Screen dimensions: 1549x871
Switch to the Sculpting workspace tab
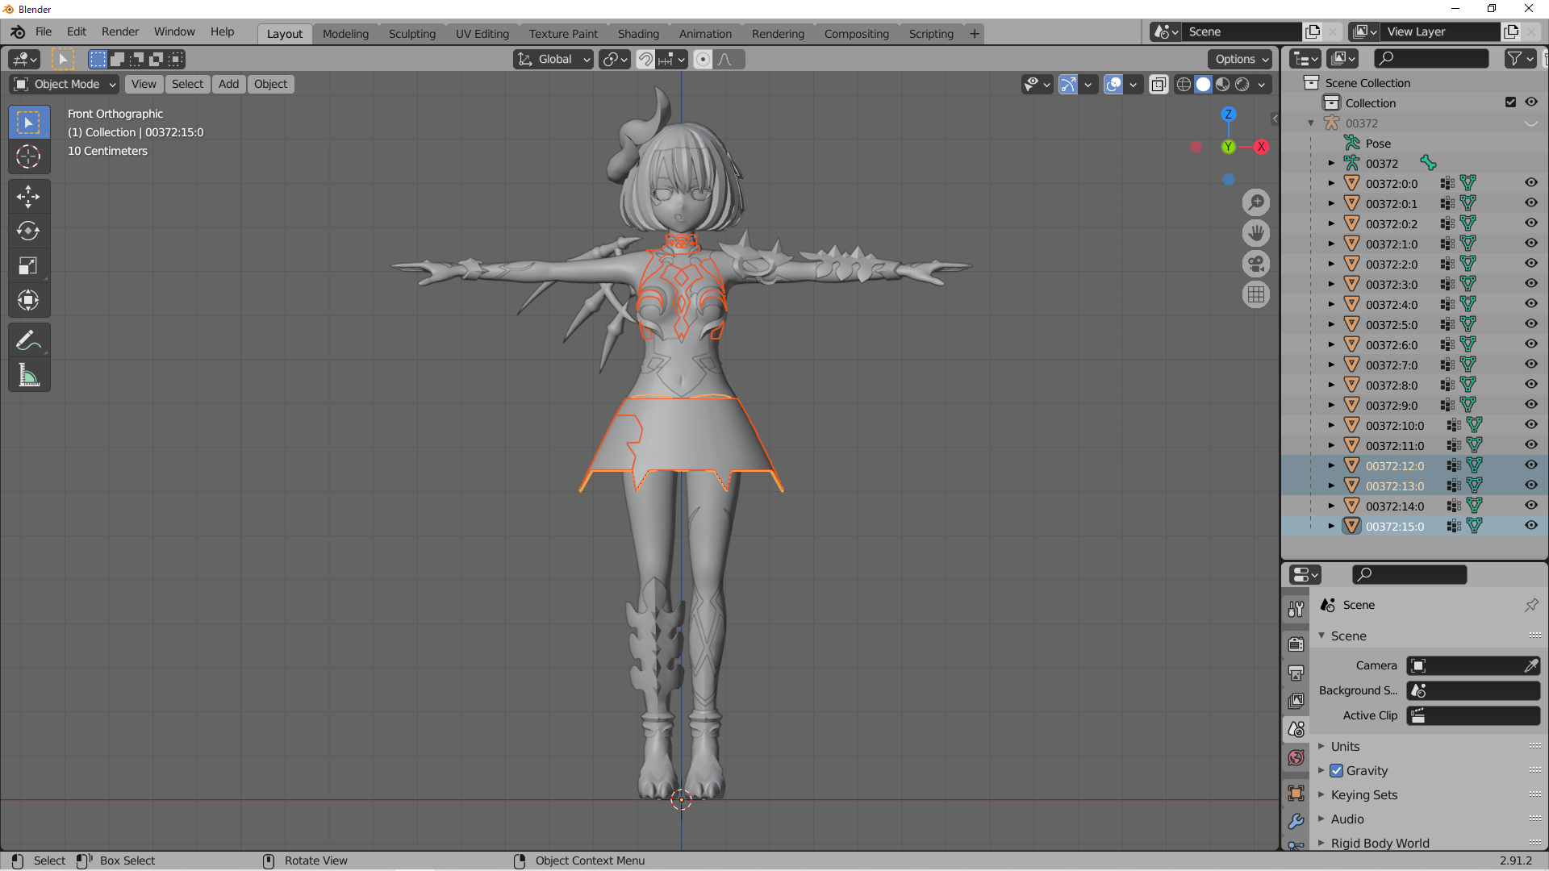[x=411, y=34]
